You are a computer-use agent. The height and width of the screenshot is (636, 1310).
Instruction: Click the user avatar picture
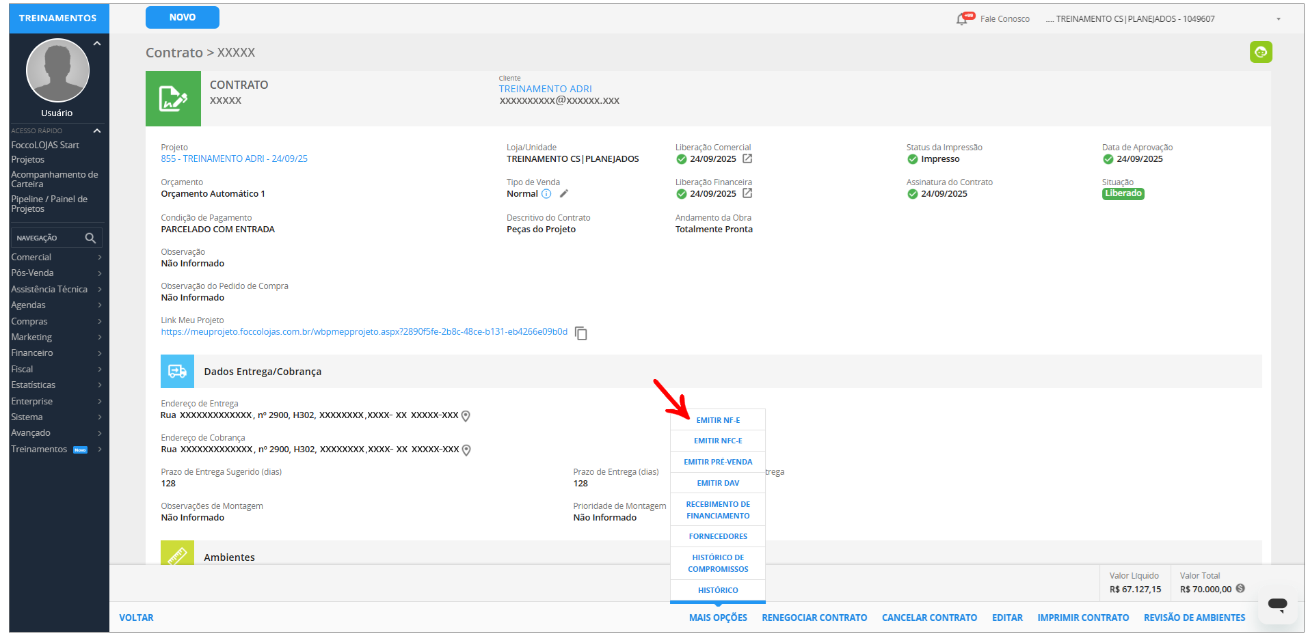tap(57, 70)
